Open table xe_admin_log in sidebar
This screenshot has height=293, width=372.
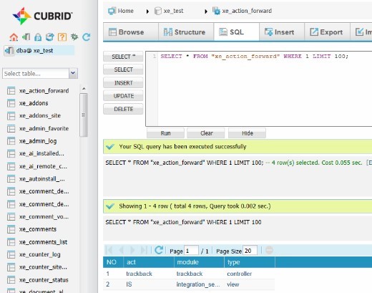(x=32, y=141)
